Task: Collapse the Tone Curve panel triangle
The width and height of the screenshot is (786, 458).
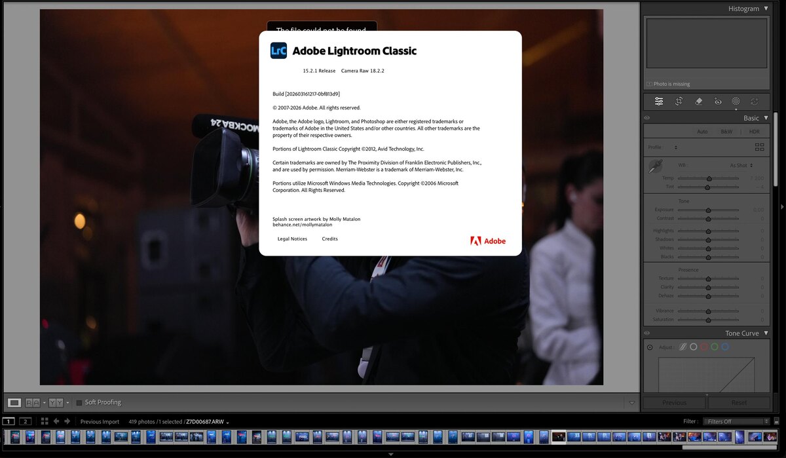Action: [x=766, y=334]
